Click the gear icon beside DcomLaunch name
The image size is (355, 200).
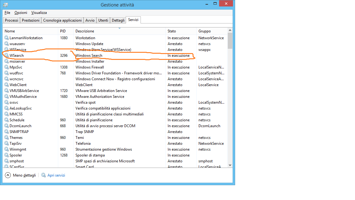[x=6, y=126]
